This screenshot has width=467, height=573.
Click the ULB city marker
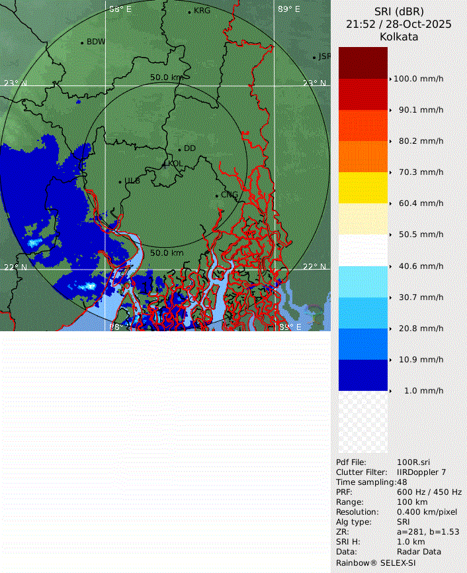[120, 182]
